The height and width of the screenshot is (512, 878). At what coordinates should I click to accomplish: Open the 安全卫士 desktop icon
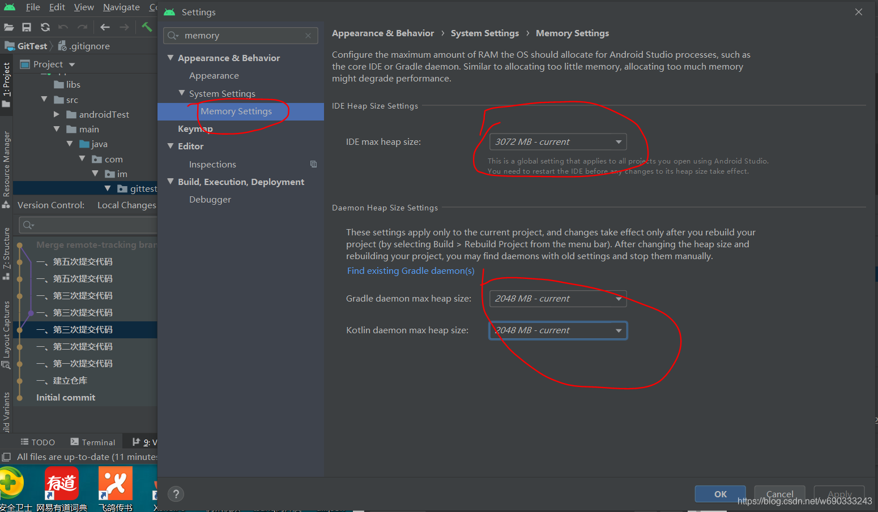pos(14,489)
